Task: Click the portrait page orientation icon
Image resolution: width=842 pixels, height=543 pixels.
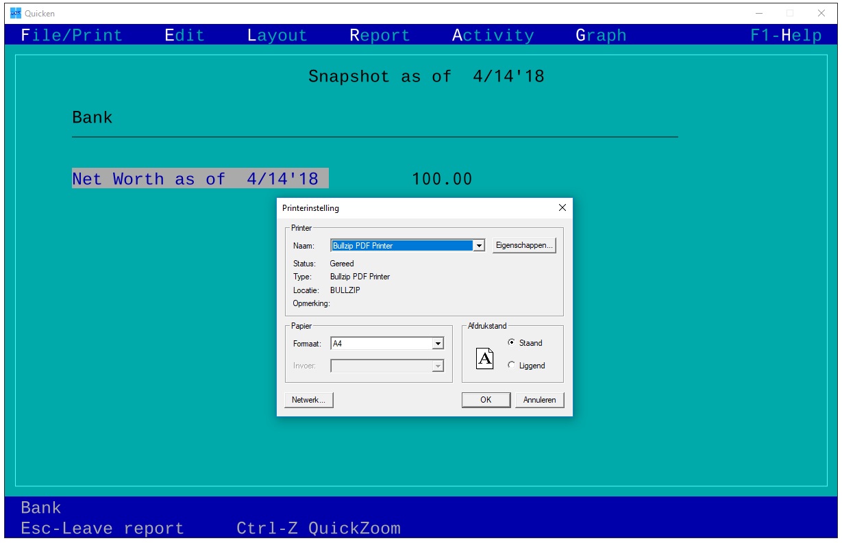Action: point(485,358)
